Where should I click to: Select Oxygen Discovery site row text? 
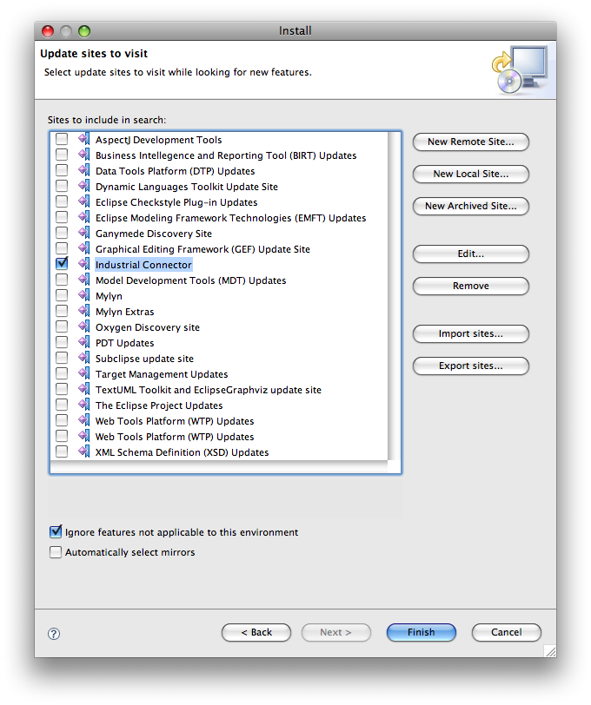[x=148, y=327]
